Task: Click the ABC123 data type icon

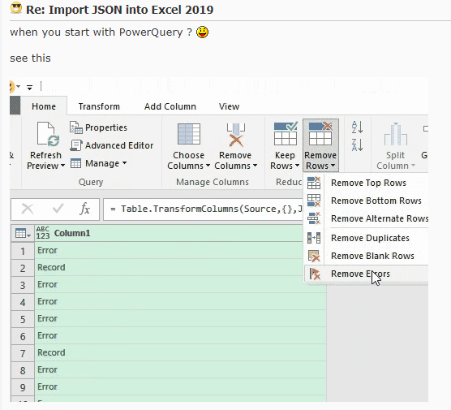Action: tap(43, 233)
